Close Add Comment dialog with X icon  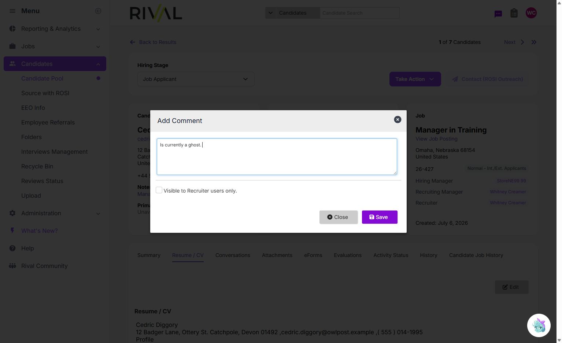tap(398, 120)
